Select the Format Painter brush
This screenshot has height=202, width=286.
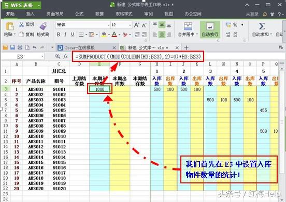click(x=43, y=26)
